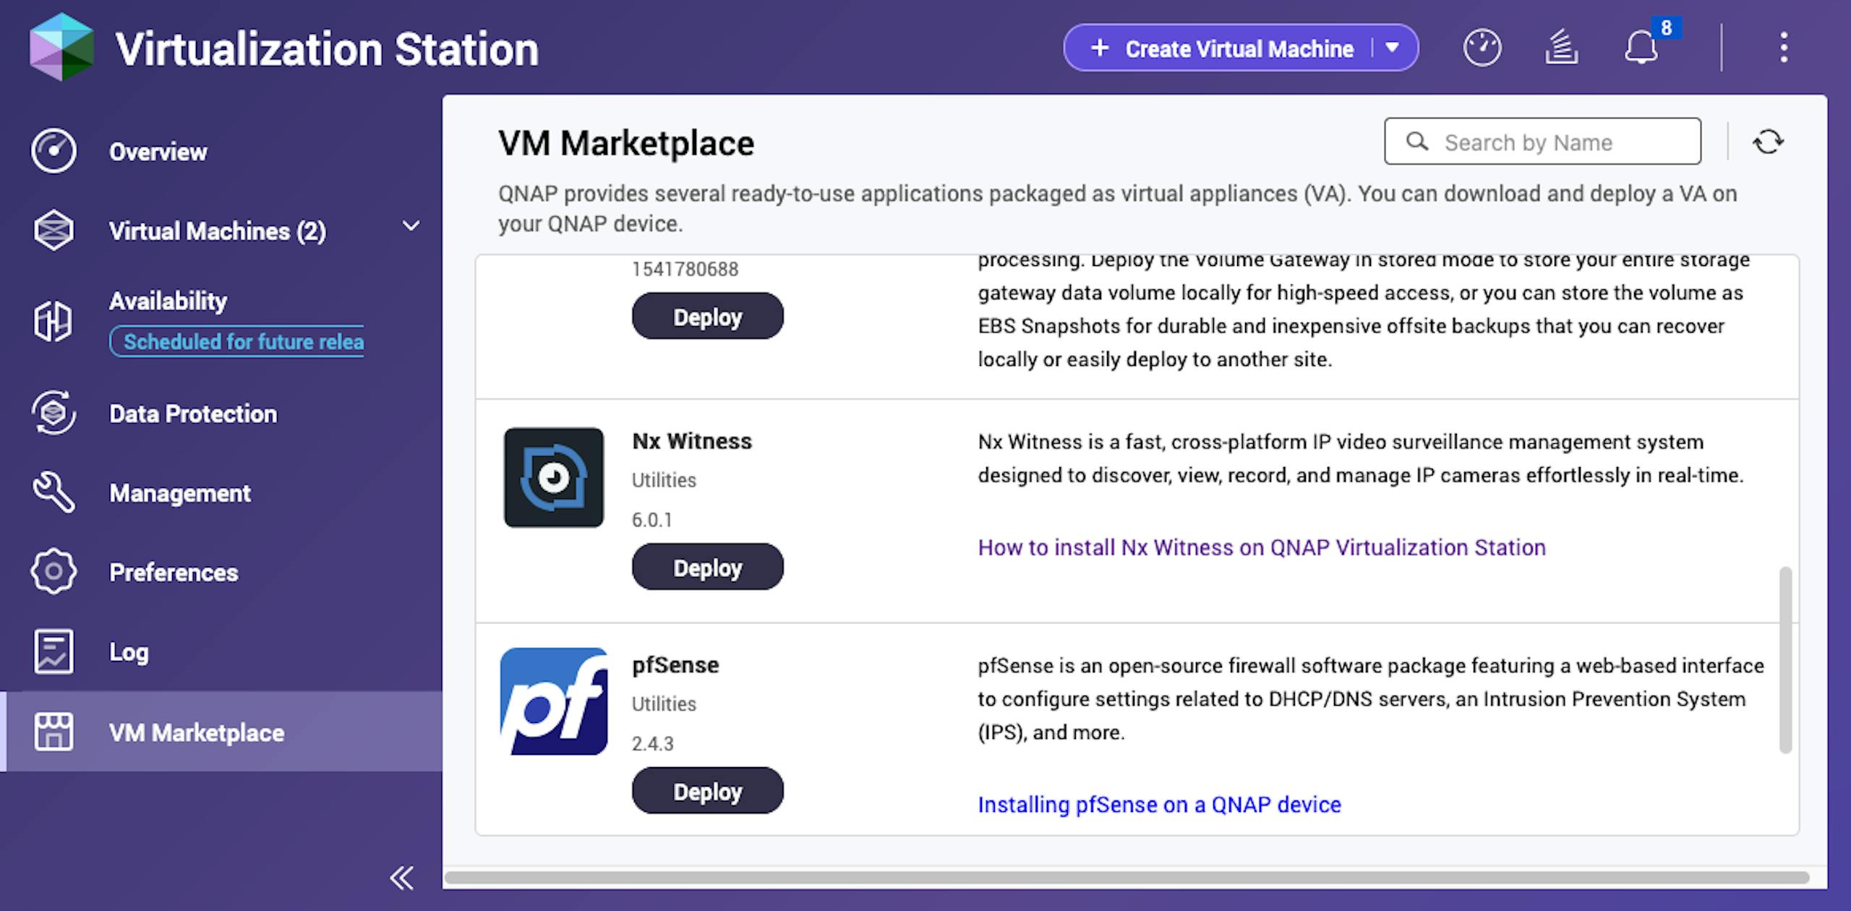Click the Nx Witness app thumbnail
This screenshot has width=1851, height=911.
(x=554, y=477)
